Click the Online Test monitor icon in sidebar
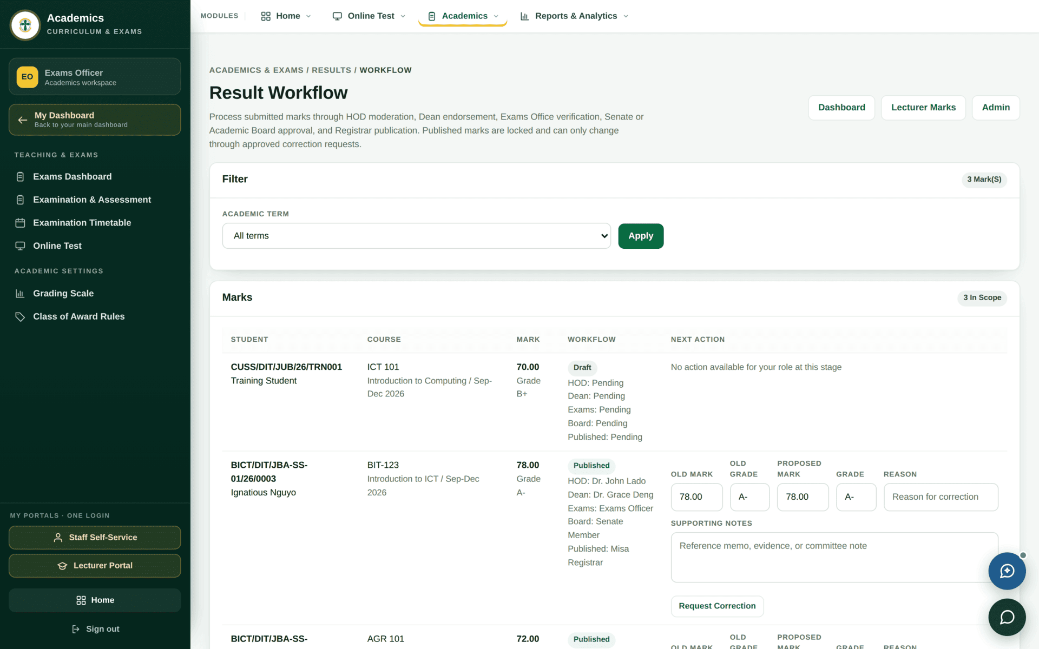 point(20,246)
